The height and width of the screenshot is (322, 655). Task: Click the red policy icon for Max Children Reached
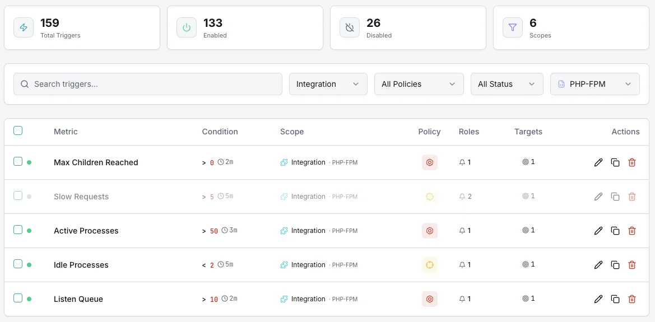(429, 162)
